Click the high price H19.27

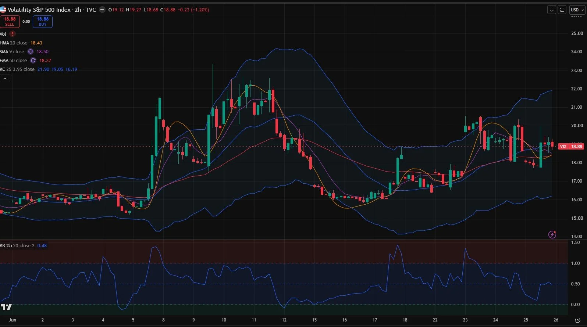pos(134,10)
